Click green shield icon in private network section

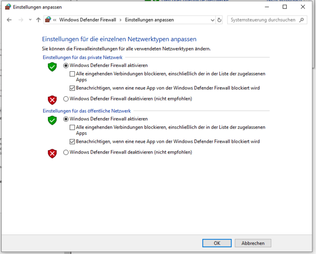(x=52, y=67)
